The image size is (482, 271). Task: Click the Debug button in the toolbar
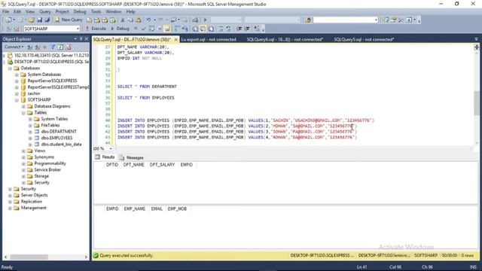120,29
